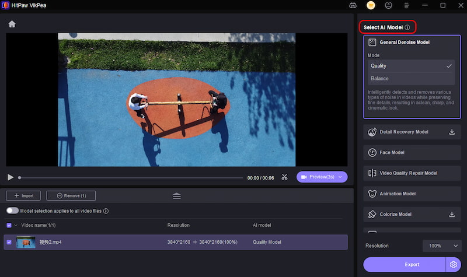Download the Detail Recovery Model
The image size is (467, 277).
(452, 132)
